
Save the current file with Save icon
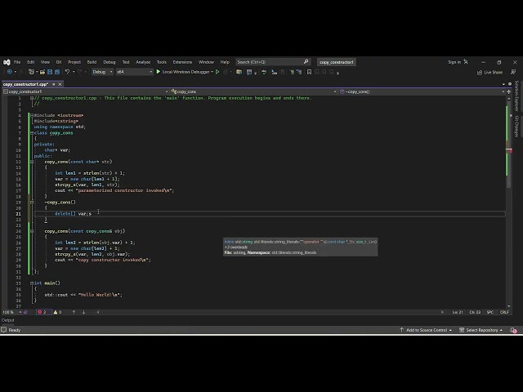click(x=50, y=72)
